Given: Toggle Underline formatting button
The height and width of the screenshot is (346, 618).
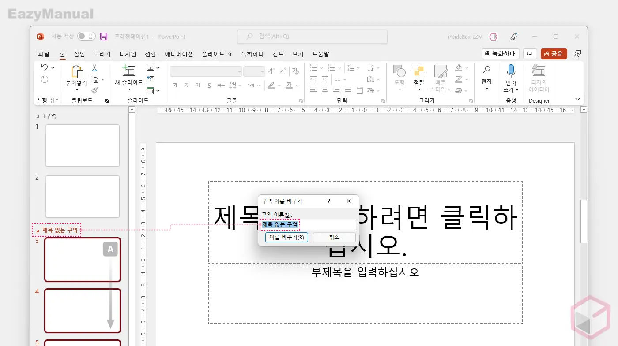Looking at the screenshot, I should click(x=198, y=85).
